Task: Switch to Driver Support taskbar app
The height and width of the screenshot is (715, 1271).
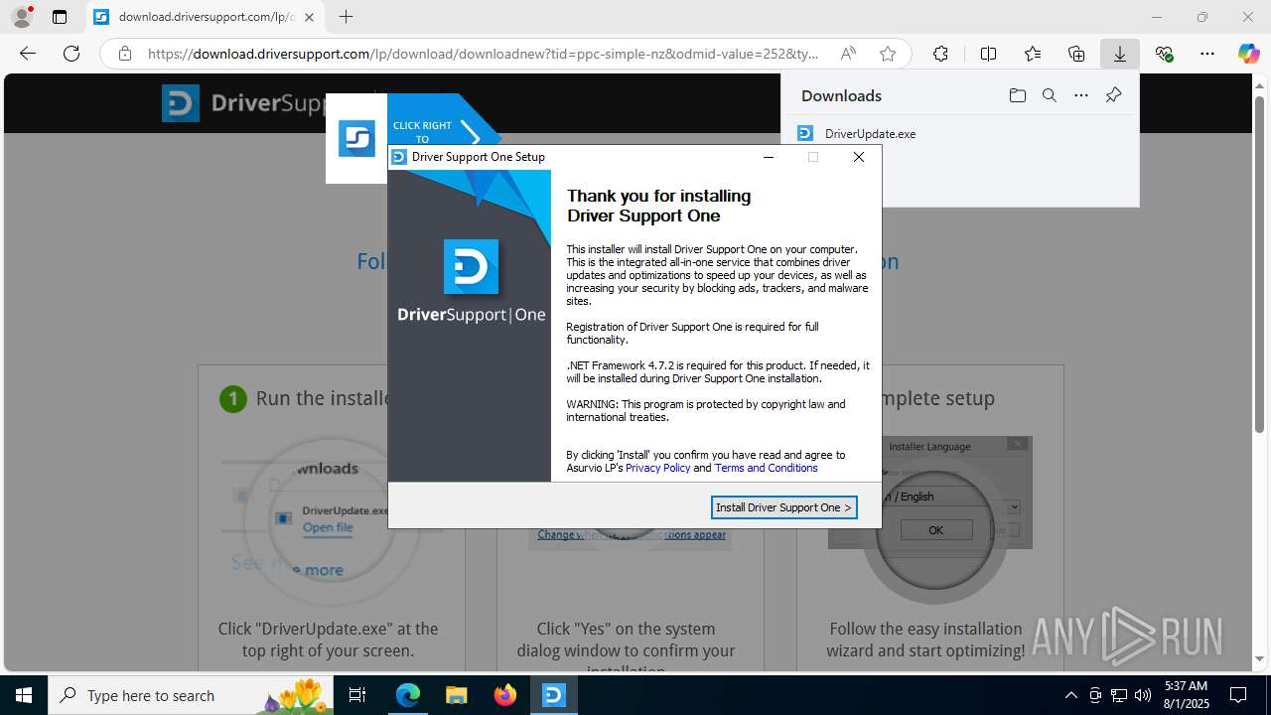Action: [x=553, y=695]
